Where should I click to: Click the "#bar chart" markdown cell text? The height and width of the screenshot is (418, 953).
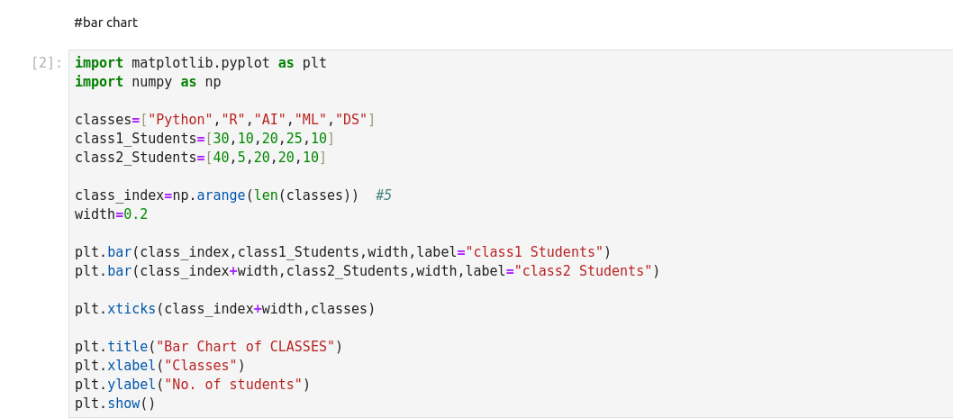tap(105, 23)
